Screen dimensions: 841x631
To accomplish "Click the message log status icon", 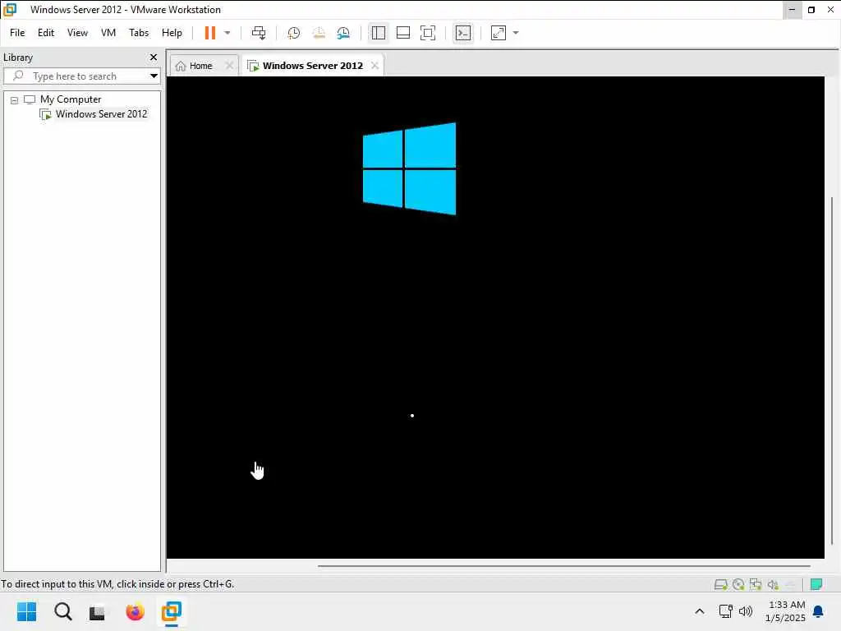I will coord(816,584).
